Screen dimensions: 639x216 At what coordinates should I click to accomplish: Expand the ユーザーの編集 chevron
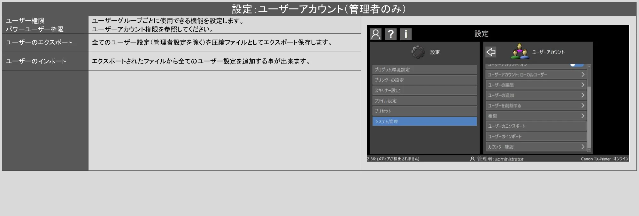tap(583, 85)
